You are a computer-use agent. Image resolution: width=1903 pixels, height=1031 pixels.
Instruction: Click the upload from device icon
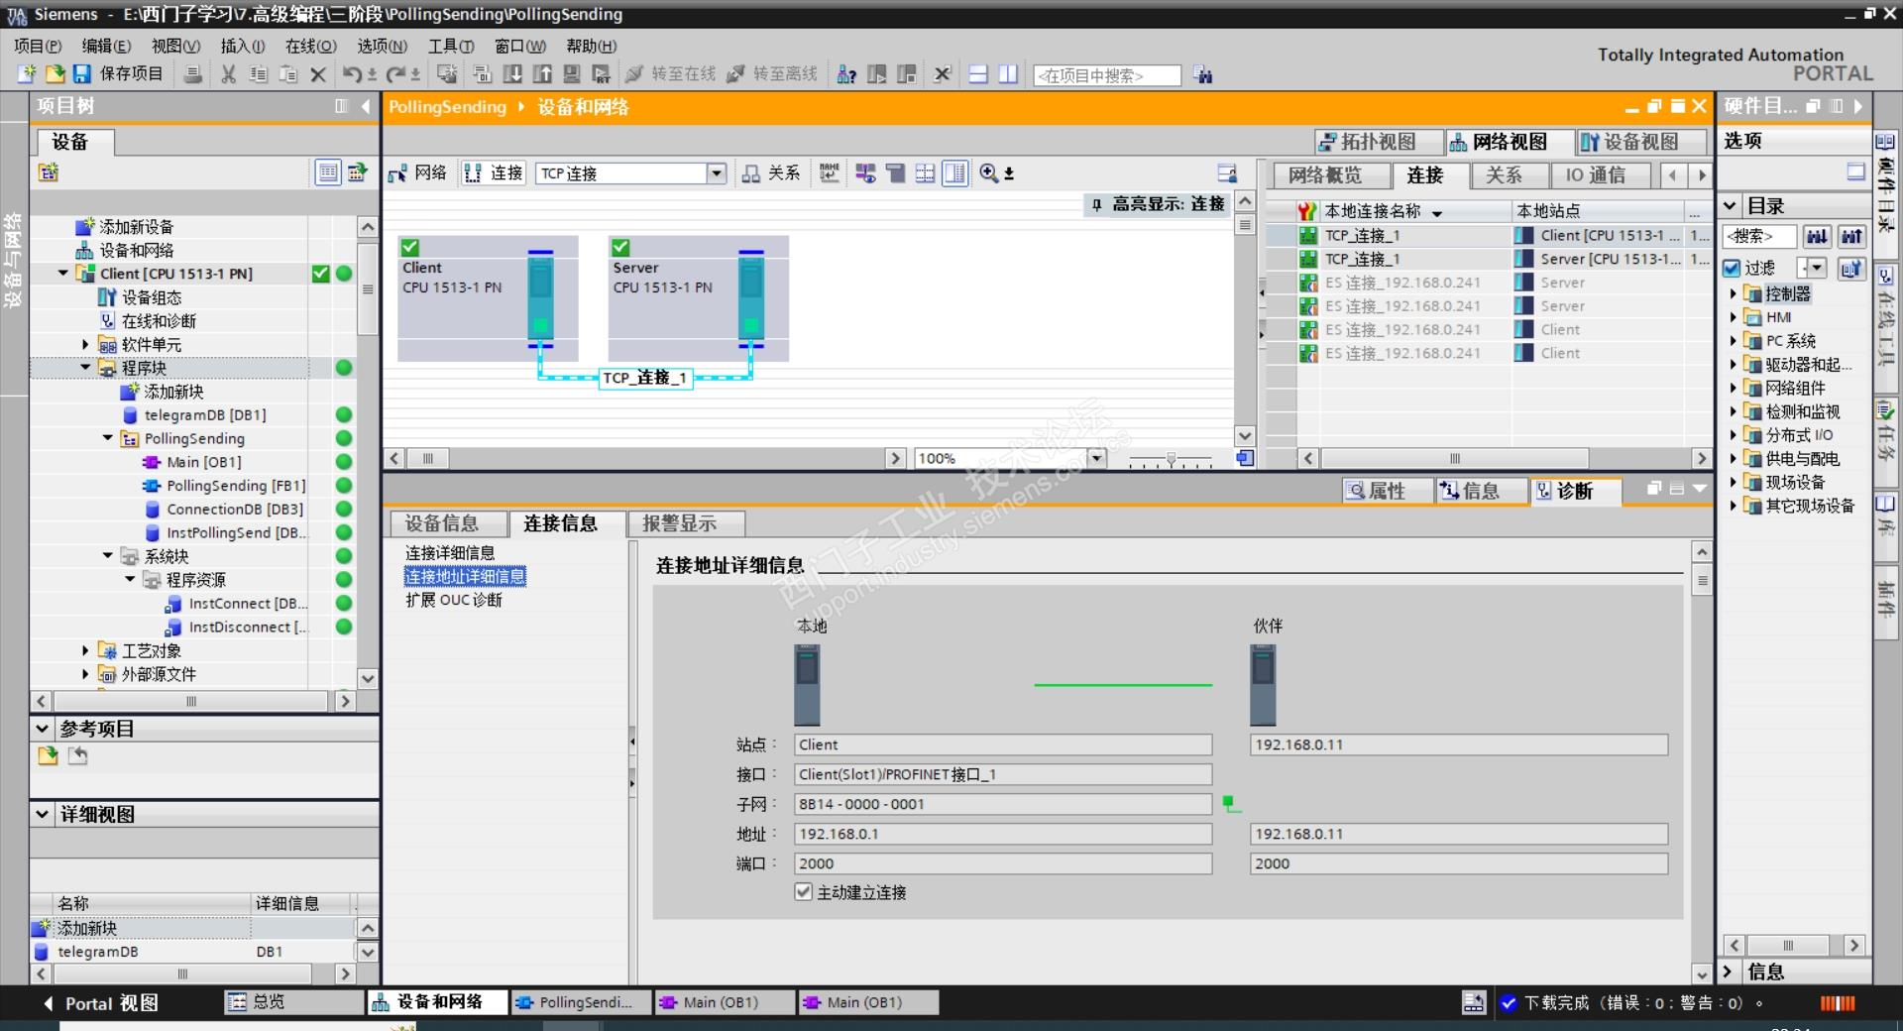(542, 74)
